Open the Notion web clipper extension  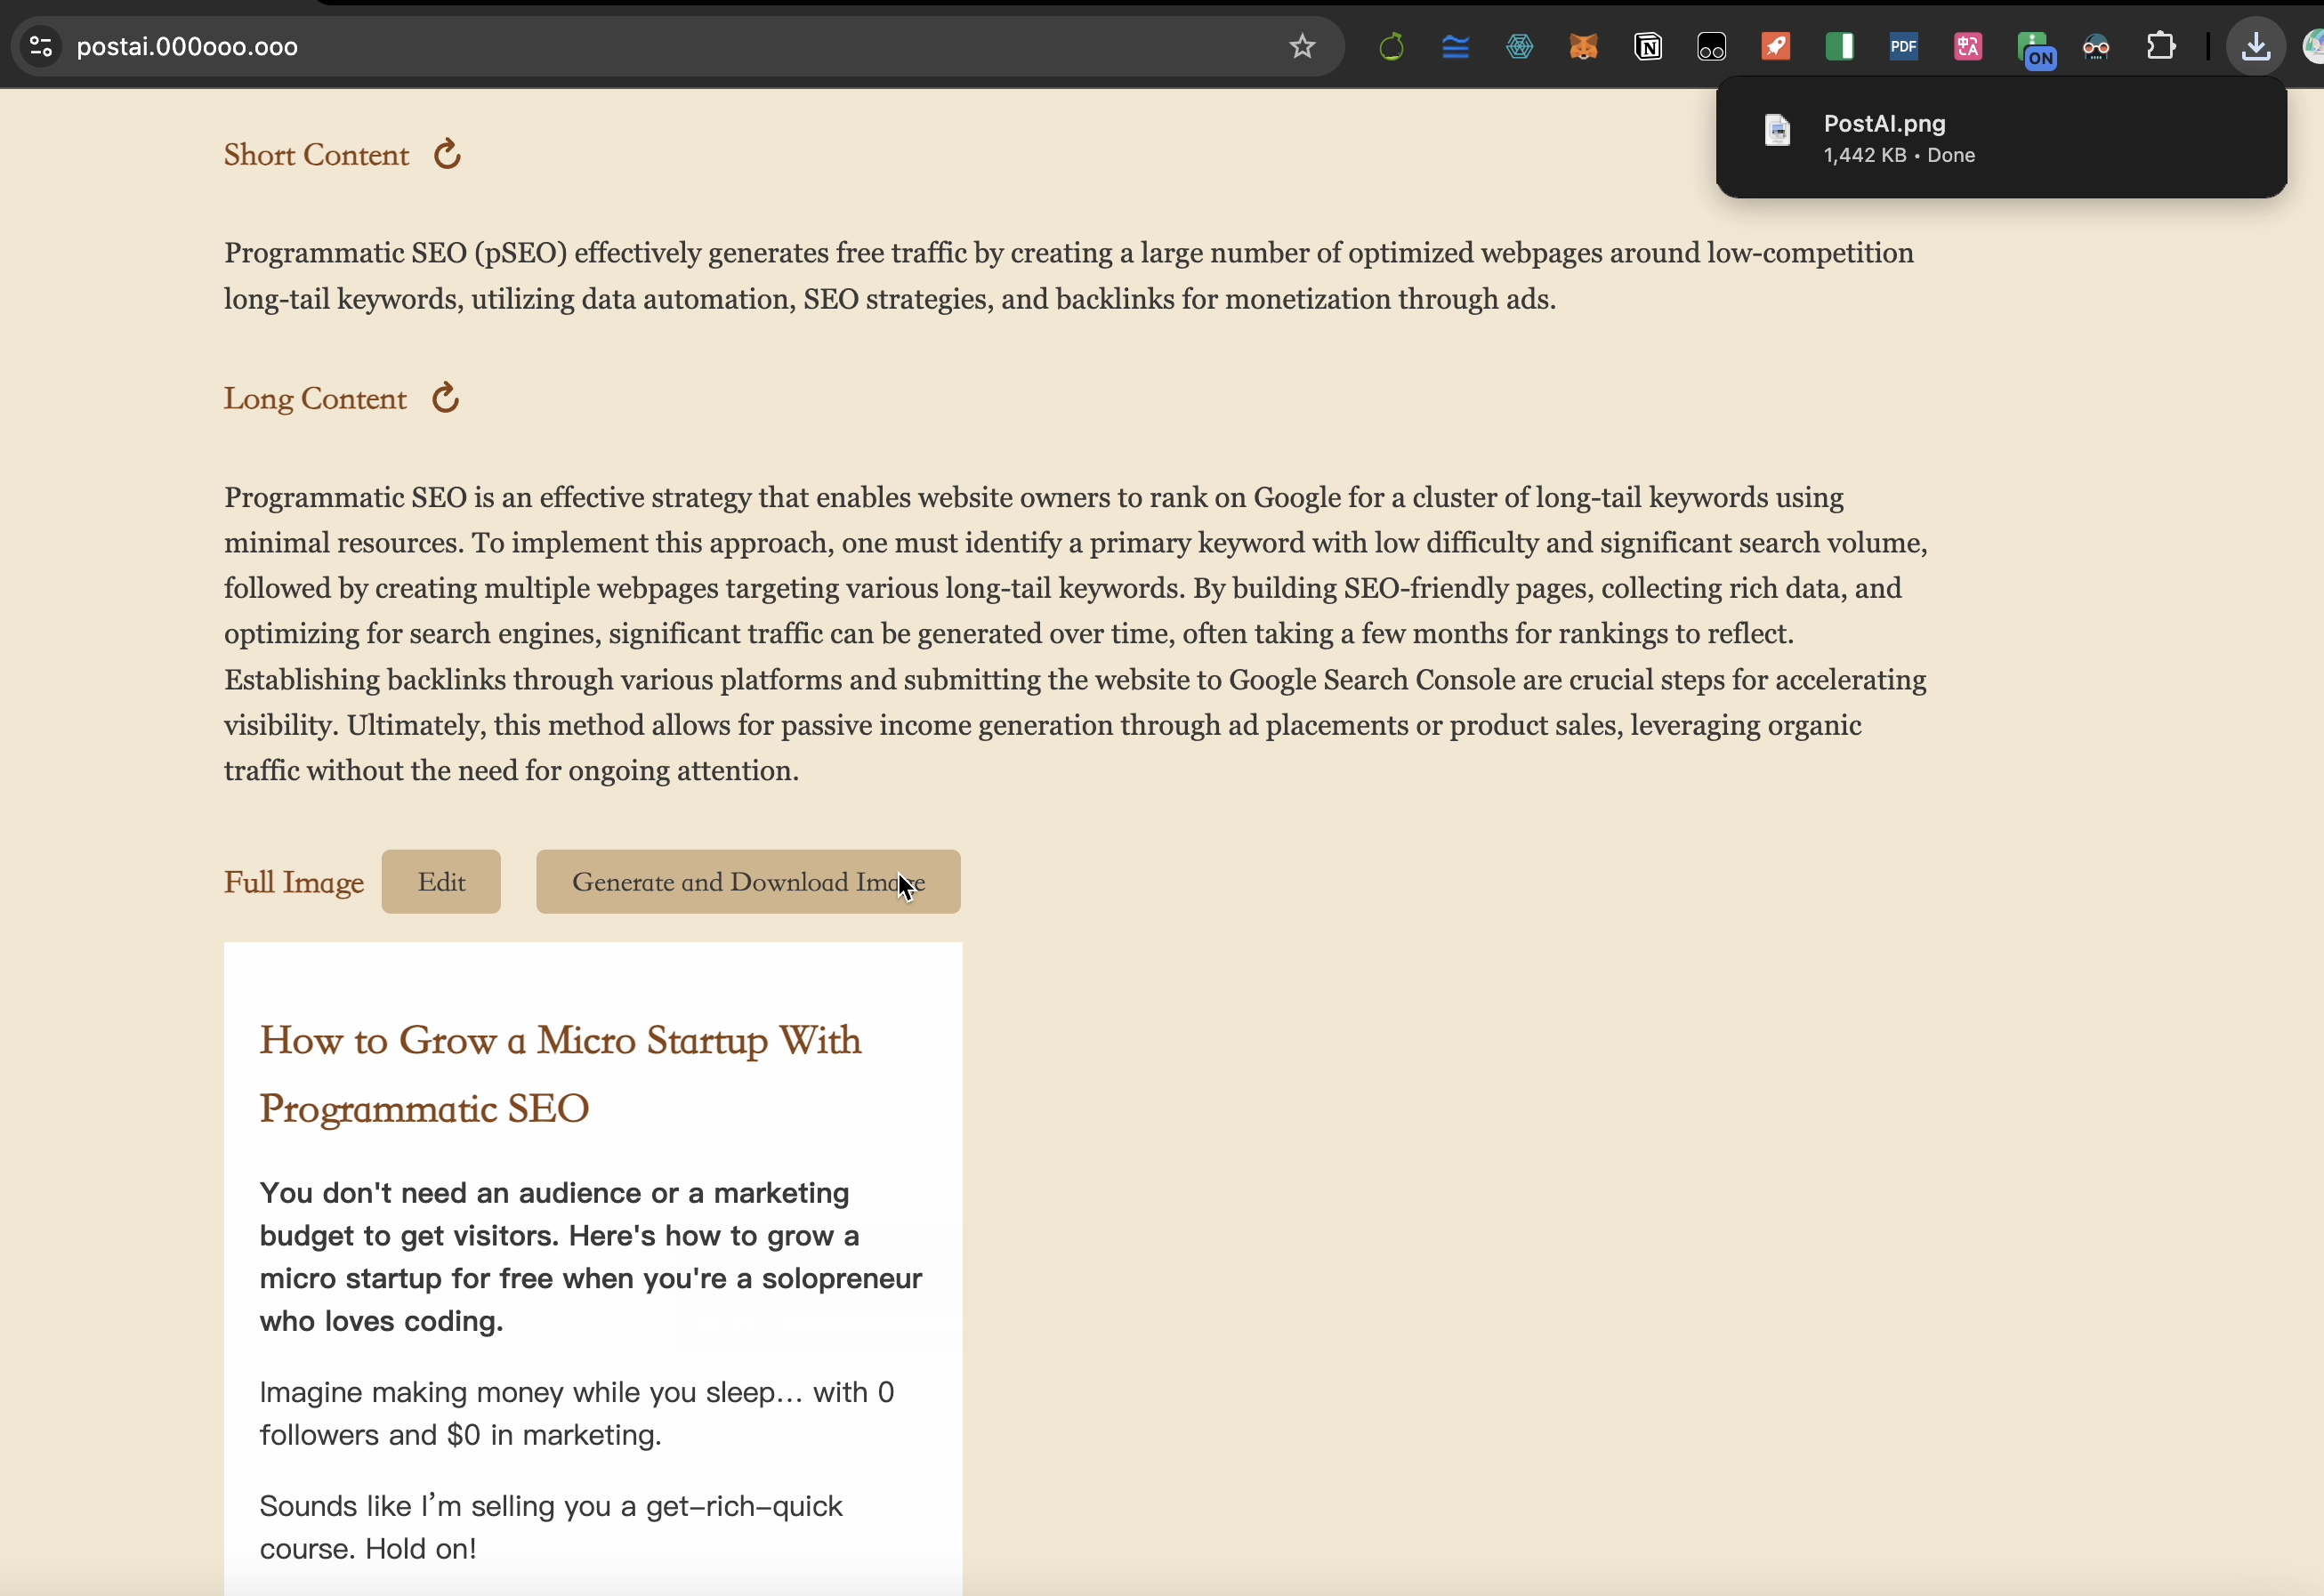click(x=1648, y=47)
